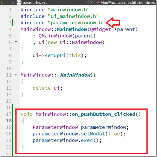
Task: Click the void keyword on line 17
Action: [x=27, y=114]
